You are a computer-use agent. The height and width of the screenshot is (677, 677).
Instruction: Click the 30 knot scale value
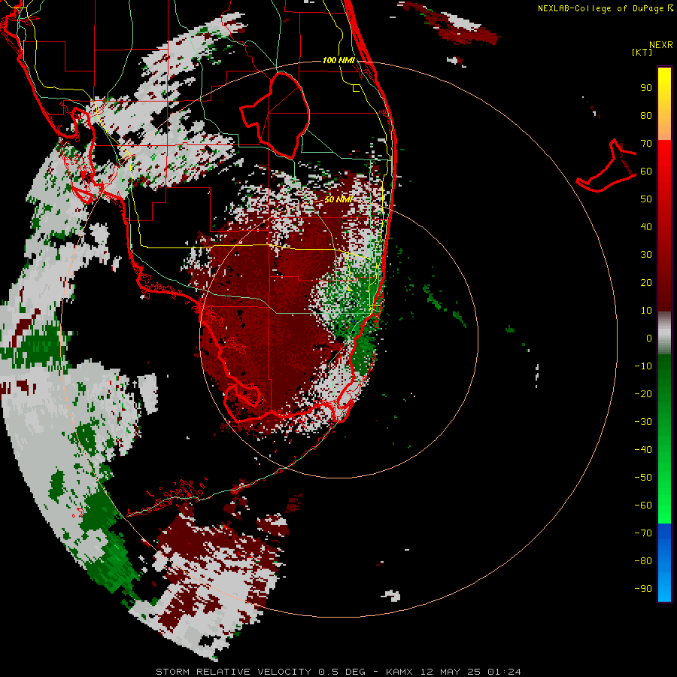click(646, 255)
